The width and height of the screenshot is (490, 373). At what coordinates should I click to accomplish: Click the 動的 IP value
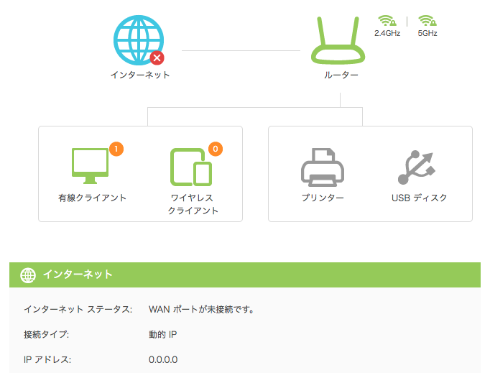coord(163,334)
